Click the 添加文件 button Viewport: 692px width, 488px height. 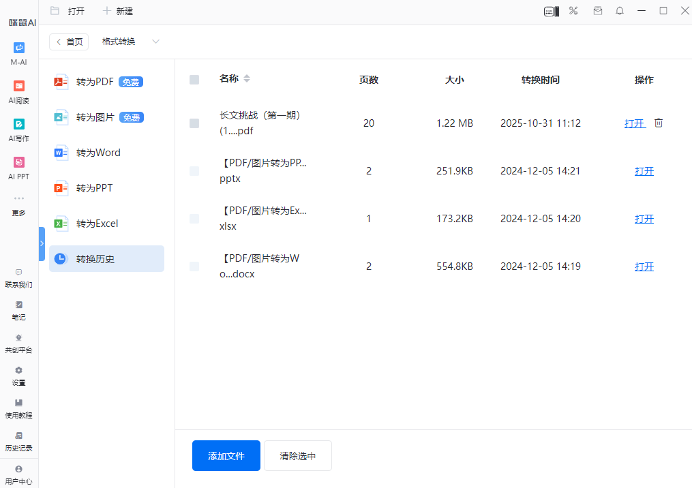[x=226, y=455]
